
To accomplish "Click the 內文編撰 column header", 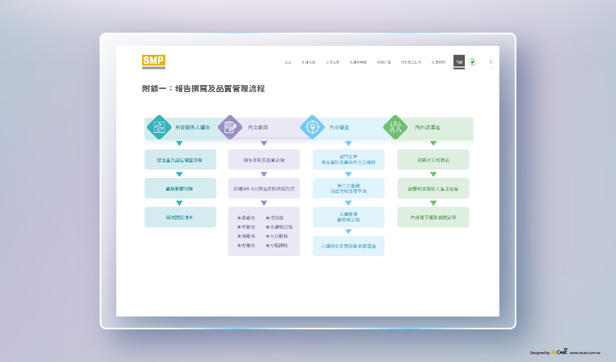I will tap(258, 128).
